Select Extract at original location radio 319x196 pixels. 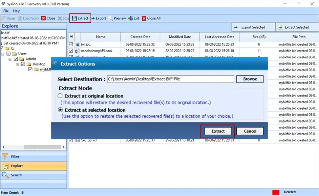(60, 96)
